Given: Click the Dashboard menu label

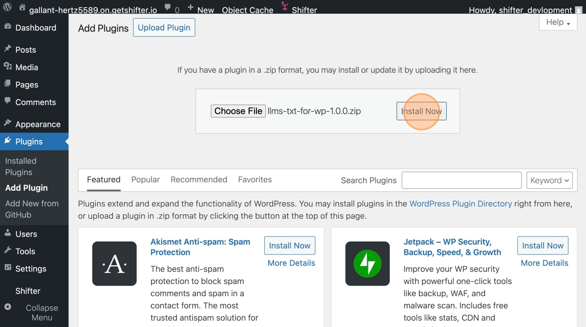Looking at the screenshot, I should click(36, 28).
